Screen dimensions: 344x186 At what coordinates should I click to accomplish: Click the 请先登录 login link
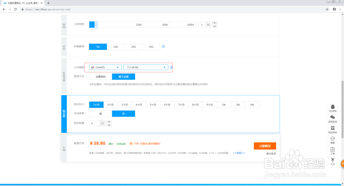(271, 154)
